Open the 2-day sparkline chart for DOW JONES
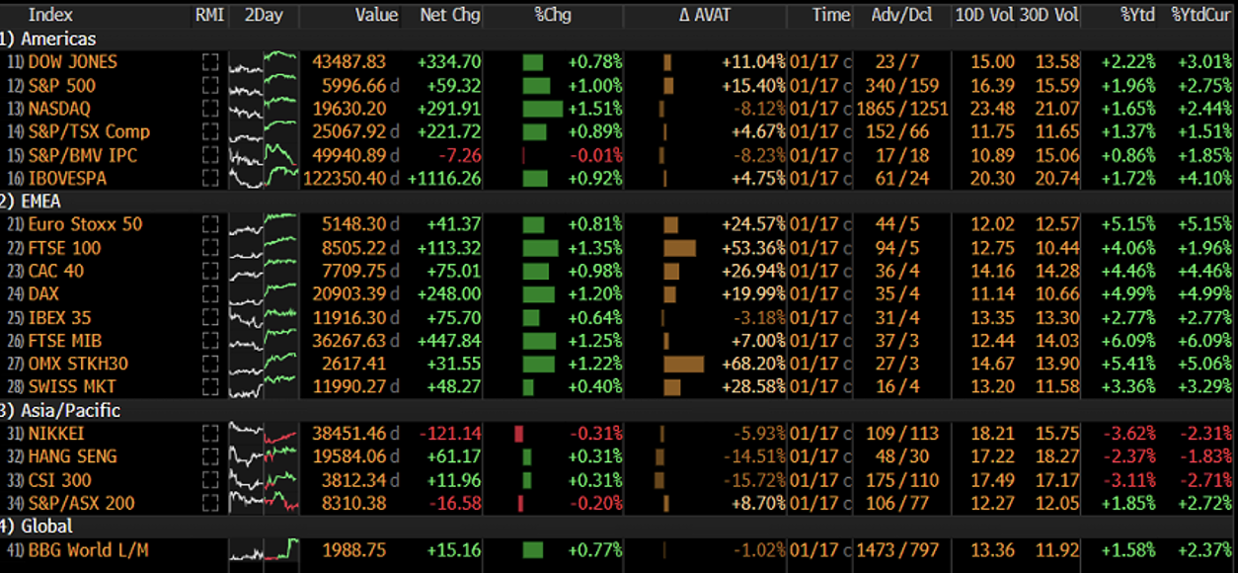This screenshot has width=1238, height=573. click(x=263, y=61)
